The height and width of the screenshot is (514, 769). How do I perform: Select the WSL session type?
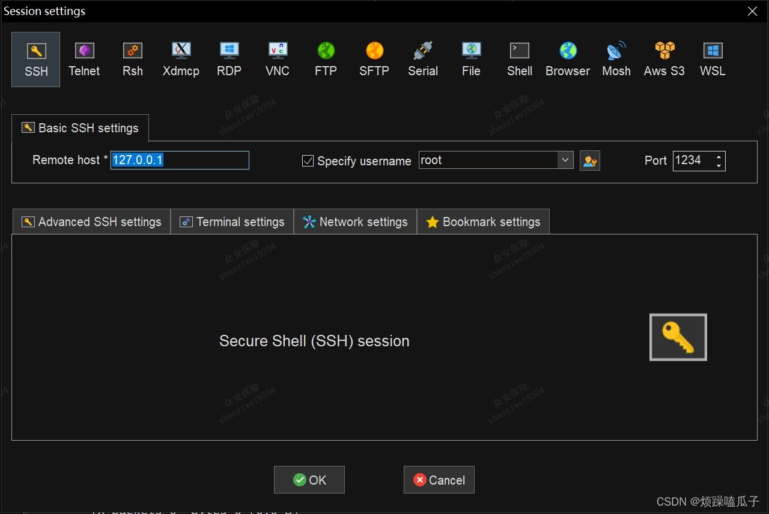coord(712,59)
